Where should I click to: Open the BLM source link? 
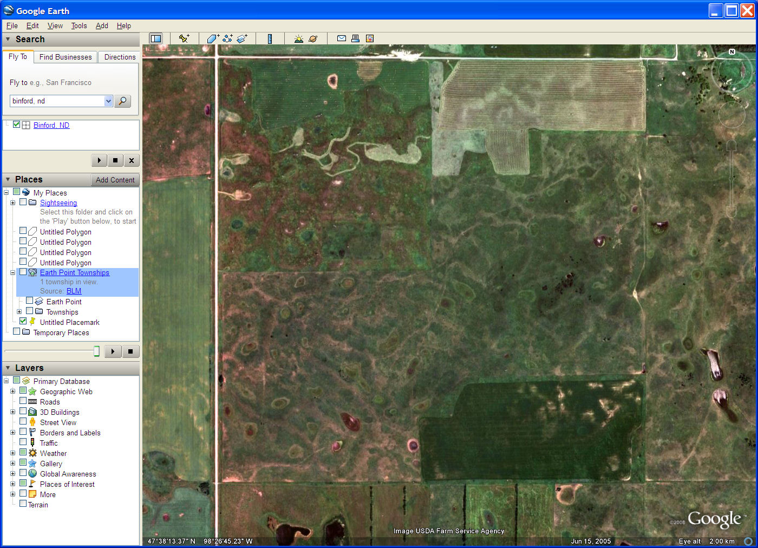[x=74, y=291]
